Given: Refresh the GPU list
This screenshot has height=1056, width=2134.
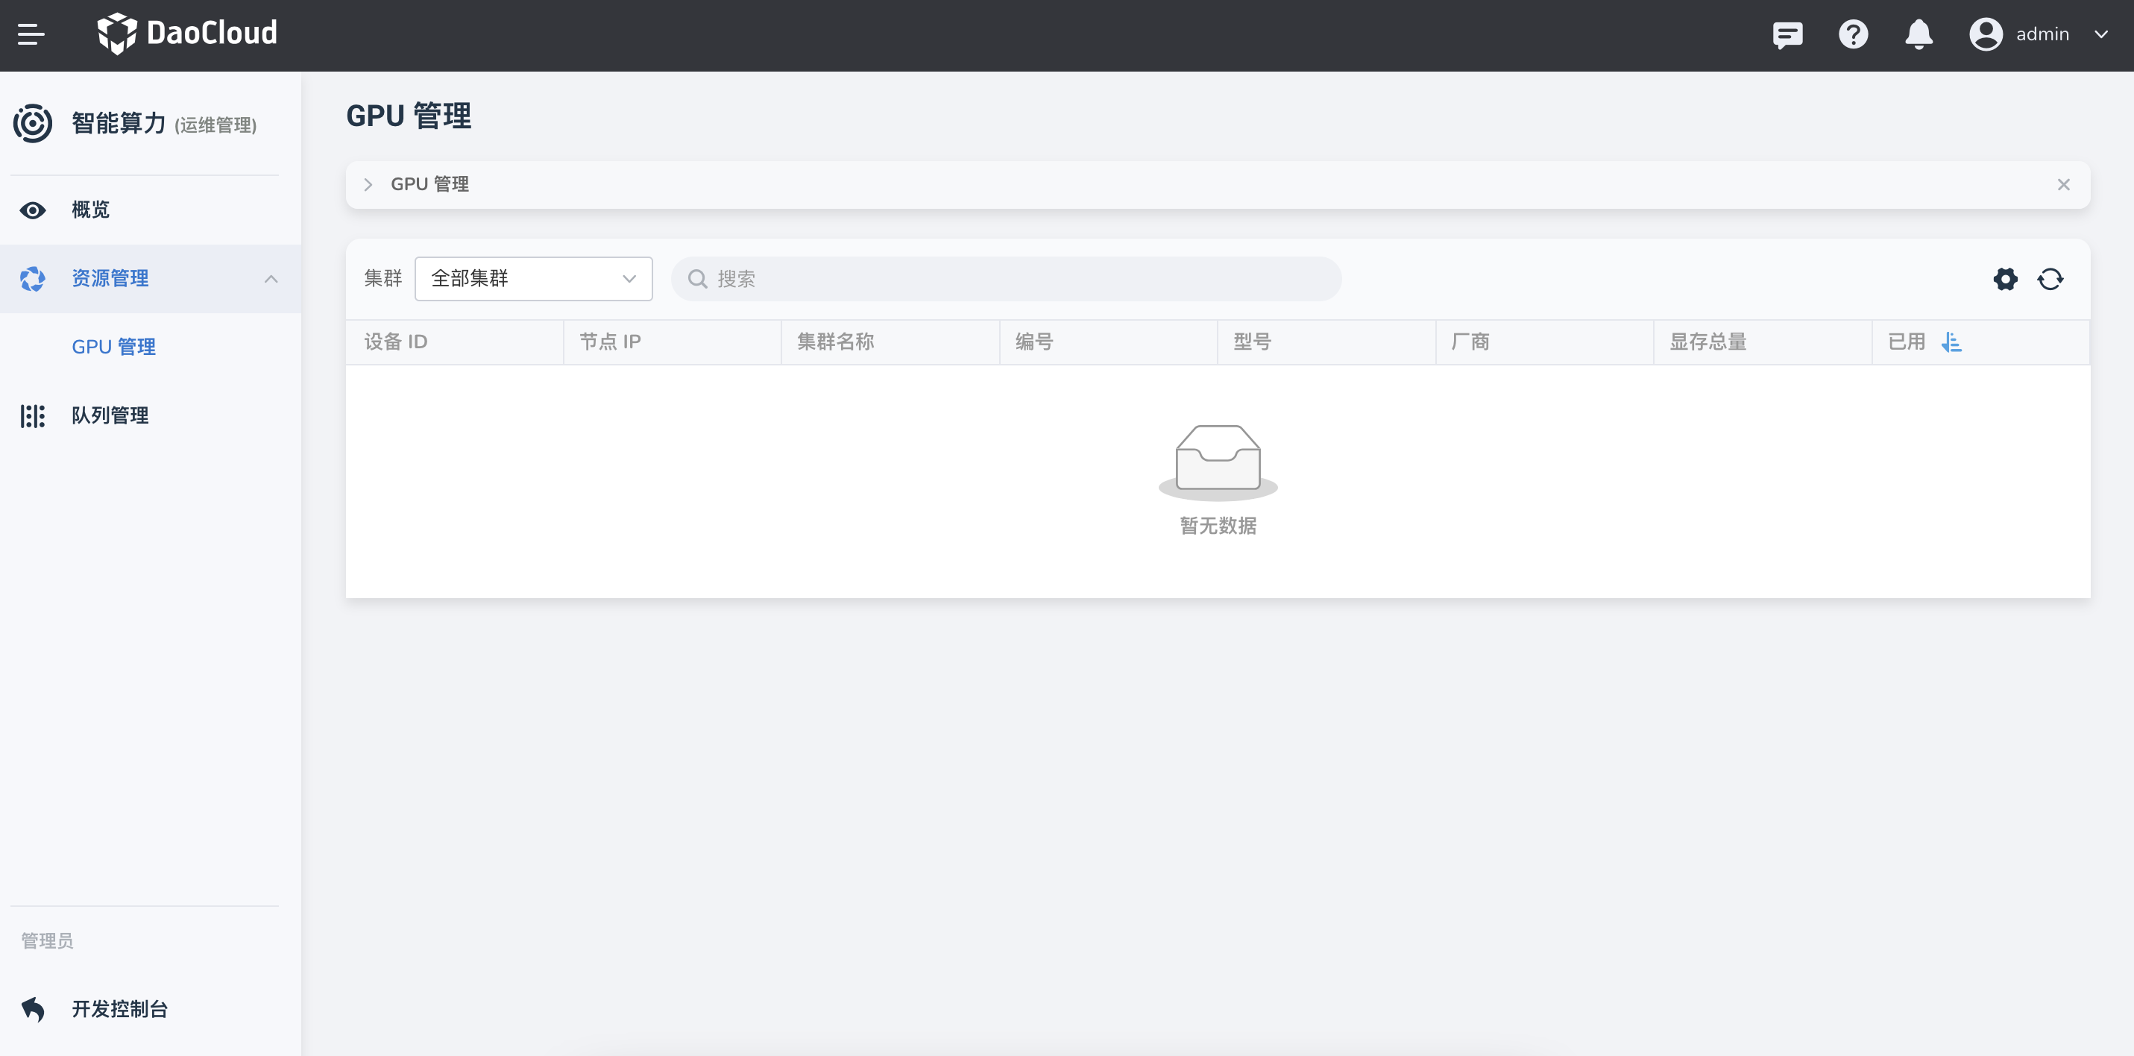Looking at the screenshot, I should tap(2050, 280).
